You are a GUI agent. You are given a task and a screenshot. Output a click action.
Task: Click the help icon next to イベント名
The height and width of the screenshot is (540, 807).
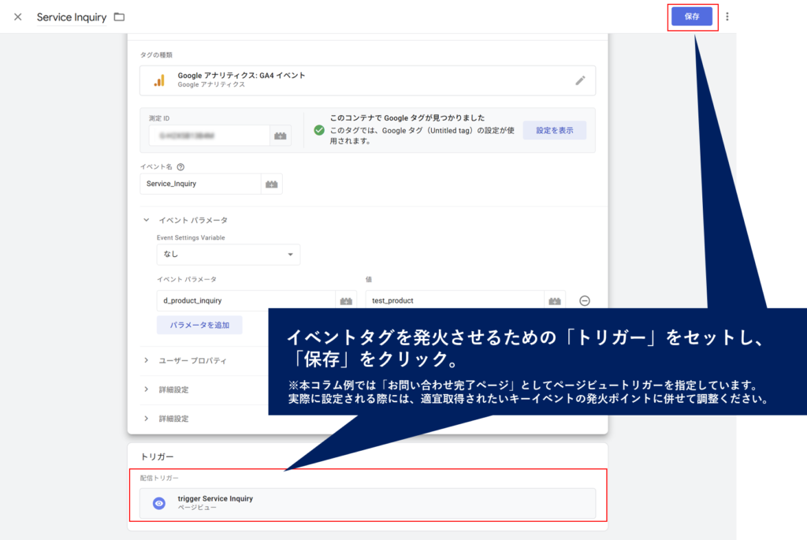(180, 167)
